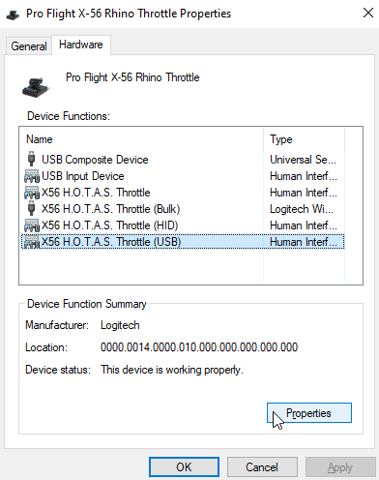Click the USB Input Device controller icon
The height and width of the screenshot is (480, 379).
click(32, 176)
